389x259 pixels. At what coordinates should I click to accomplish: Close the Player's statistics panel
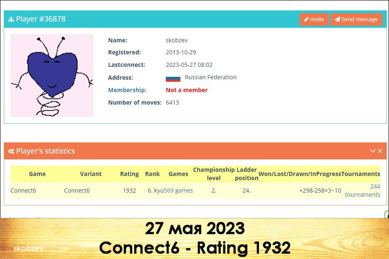[x=380, y=151]
